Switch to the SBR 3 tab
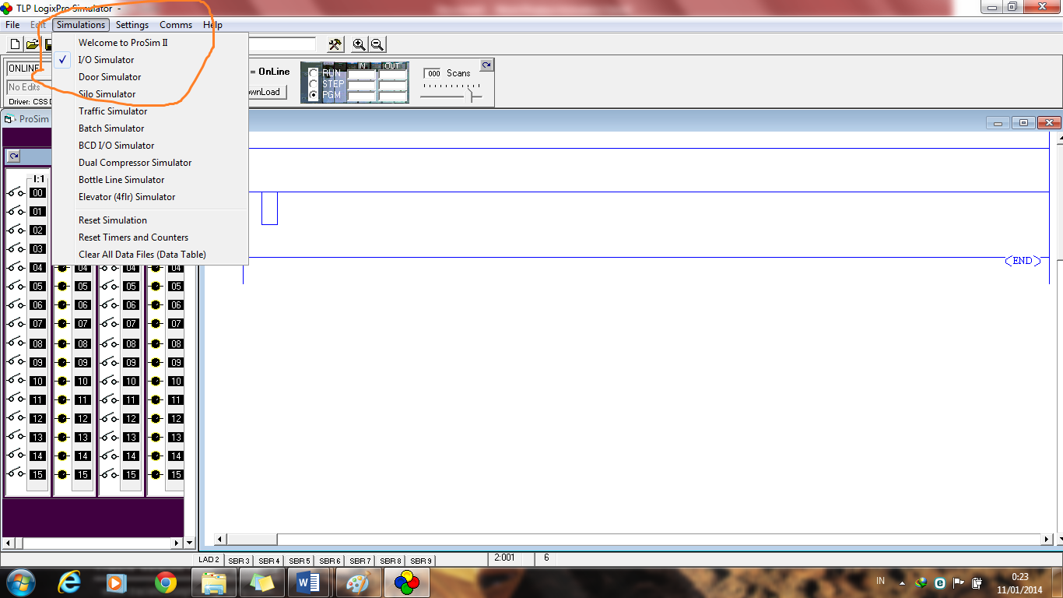The width and height of the screenshot is (1063, 598). 239,561
